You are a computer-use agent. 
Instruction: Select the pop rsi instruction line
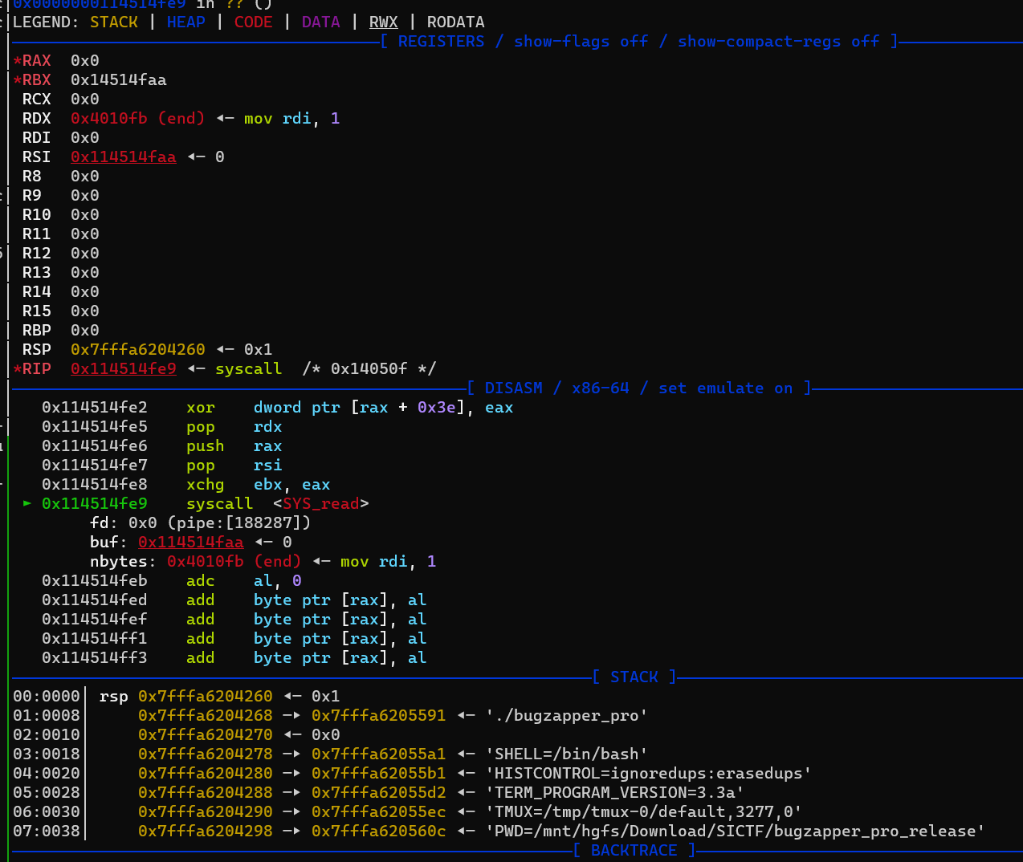(162, 465)
